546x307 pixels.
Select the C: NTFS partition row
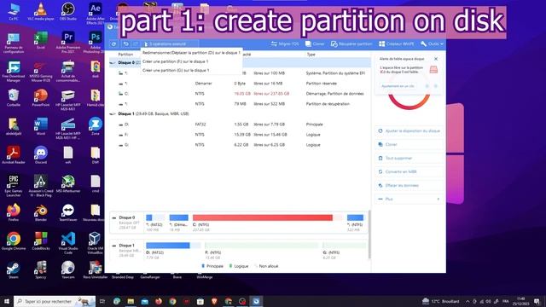(240, 94)
